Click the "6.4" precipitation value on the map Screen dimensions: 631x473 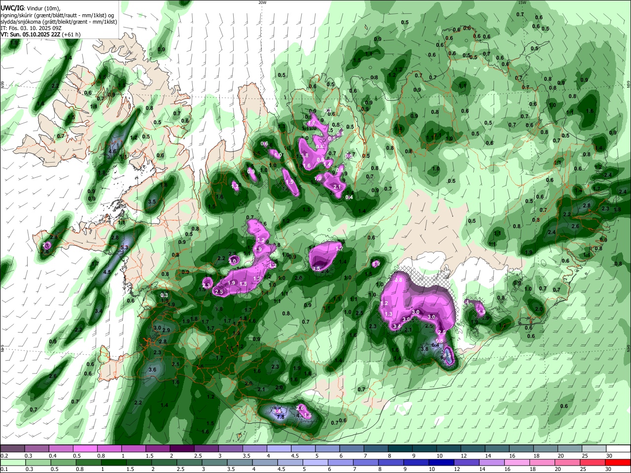(x=435, y=345)
